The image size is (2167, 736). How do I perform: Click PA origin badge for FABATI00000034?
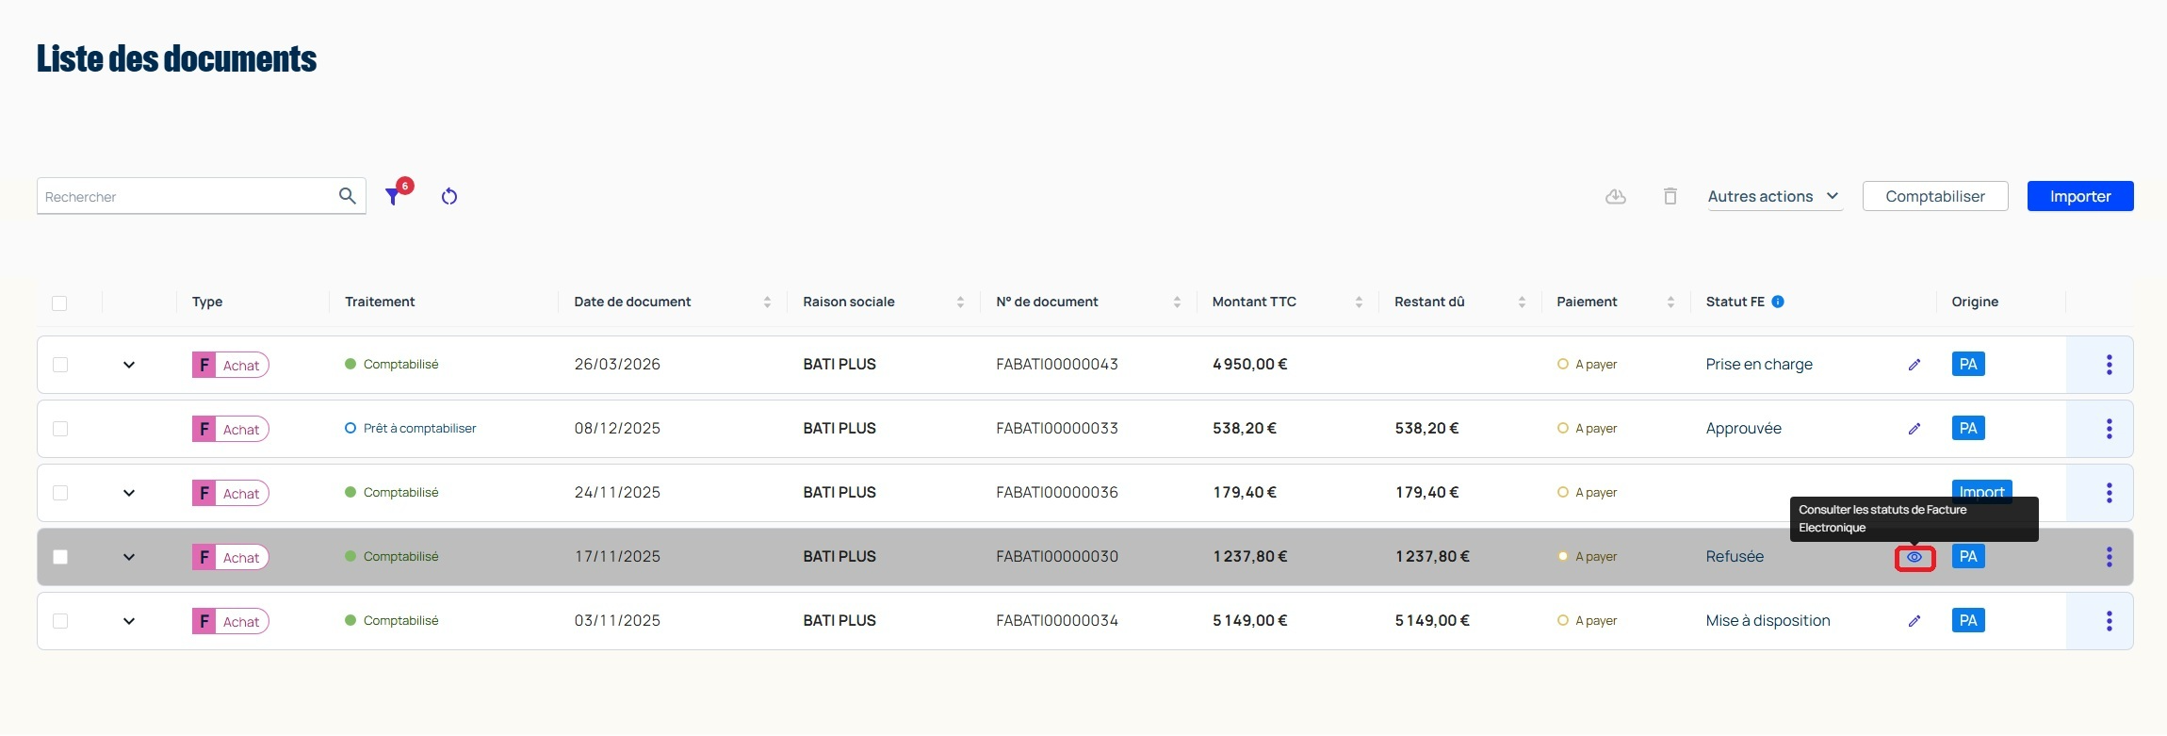point(1968,621)
